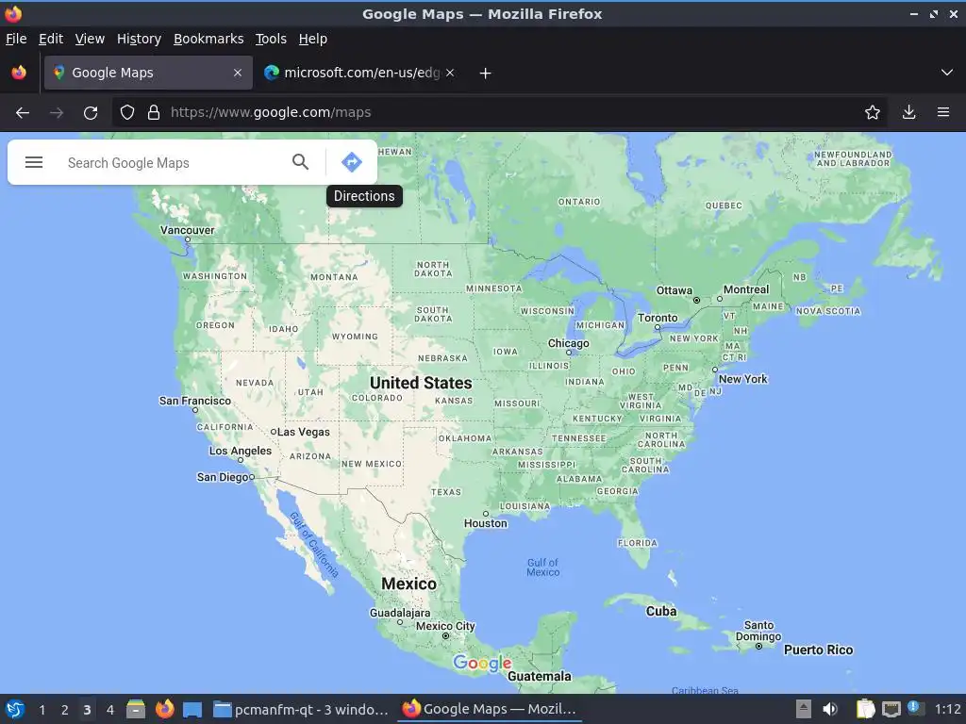The image size is (966, 724).
Task: Click the Toronto city label
Action: tap(658, 318)
